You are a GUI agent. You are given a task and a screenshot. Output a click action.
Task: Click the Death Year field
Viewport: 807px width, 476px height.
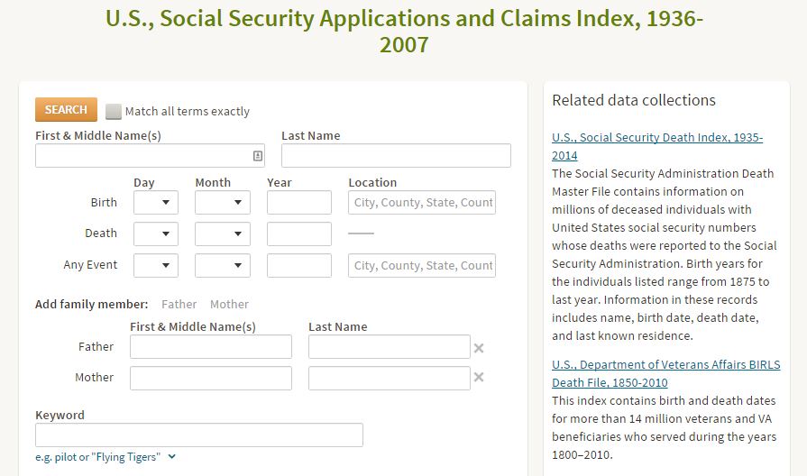click(x=299, y=233)
